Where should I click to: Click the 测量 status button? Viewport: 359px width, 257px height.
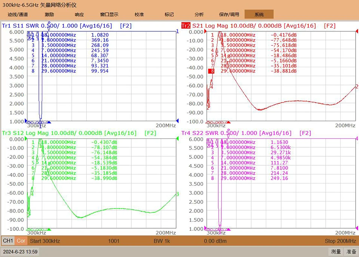(336, 251)
